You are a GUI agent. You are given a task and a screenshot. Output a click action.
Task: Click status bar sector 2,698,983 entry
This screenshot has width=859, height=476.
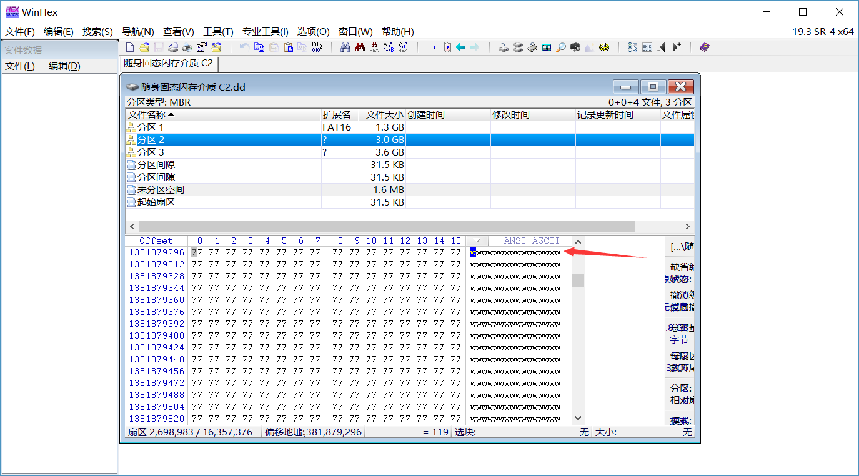click(190, 432)
